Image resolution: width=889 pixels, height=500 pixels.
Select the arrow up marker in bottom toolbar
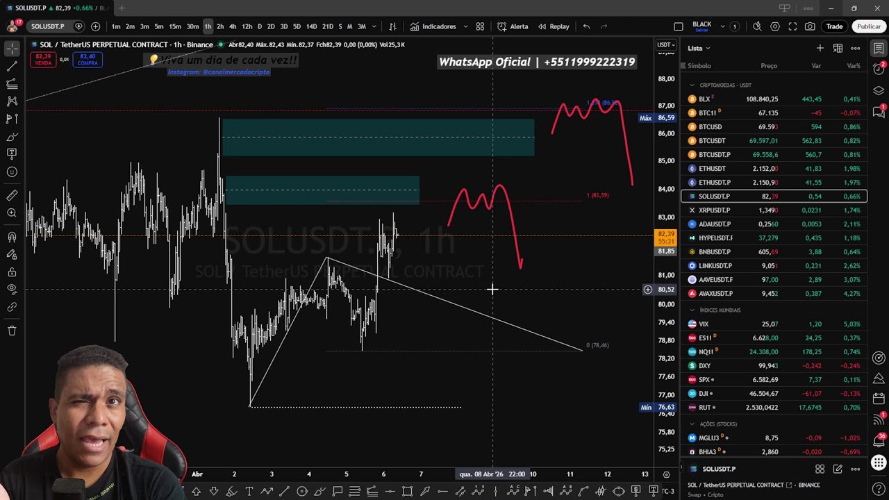tap(197, 492)
